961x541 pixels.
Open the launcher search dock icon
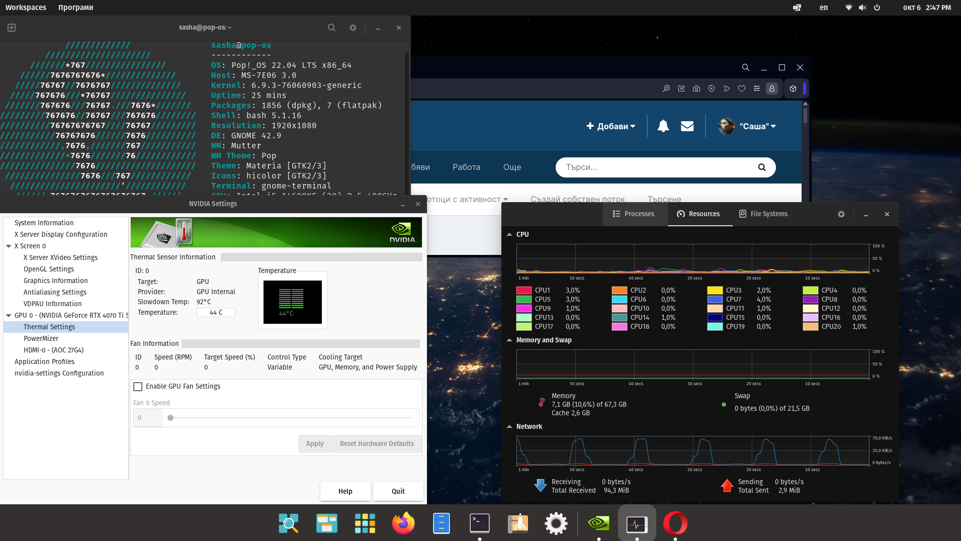[x=289, y=523]
